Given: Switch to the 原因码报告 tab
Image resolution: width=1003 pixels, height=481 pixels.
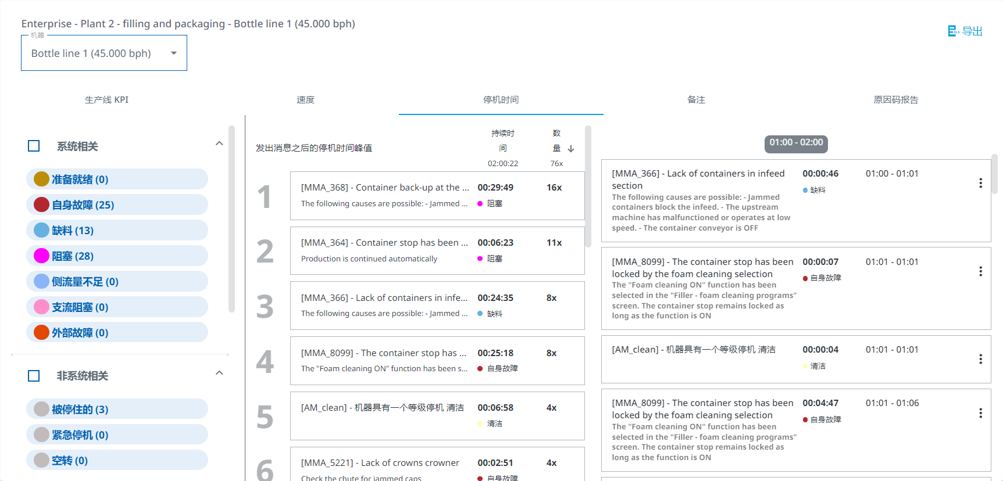Looking at the screenshot, I should pyautogui.click(x=895, y=100).
